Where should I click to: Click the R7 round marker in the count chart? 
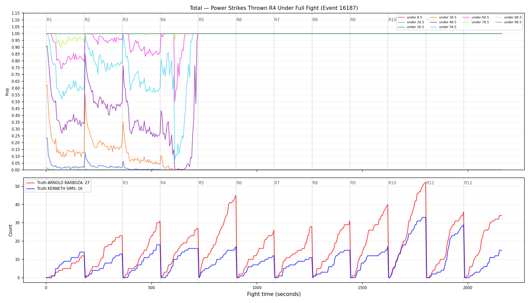(x=277, y=183)
